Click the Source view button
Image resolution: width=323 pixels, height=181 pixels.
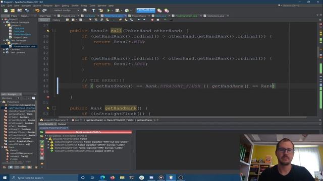44,20
